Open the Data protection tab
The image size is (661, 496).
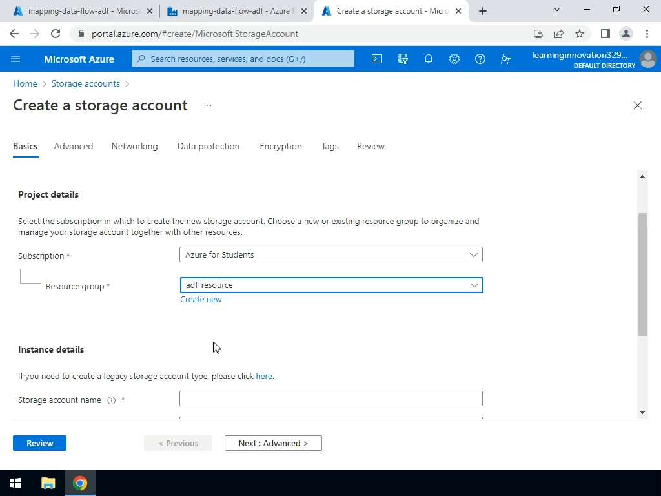point(208,146)
